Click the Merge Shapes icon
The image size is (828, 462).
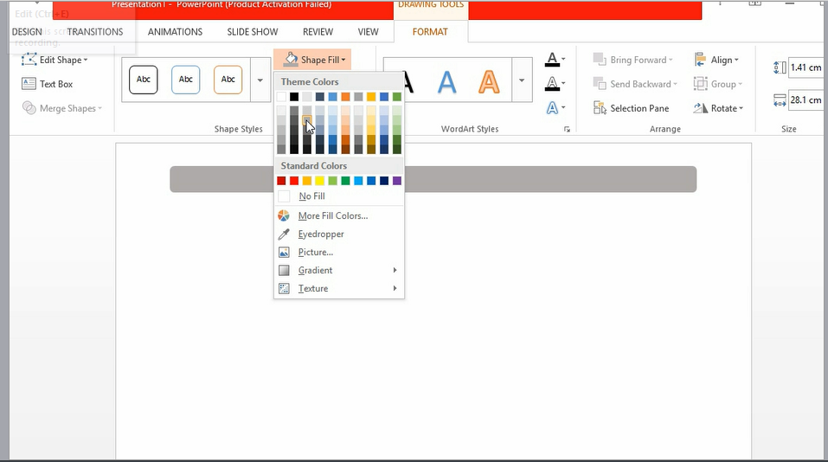click(29, 107)
